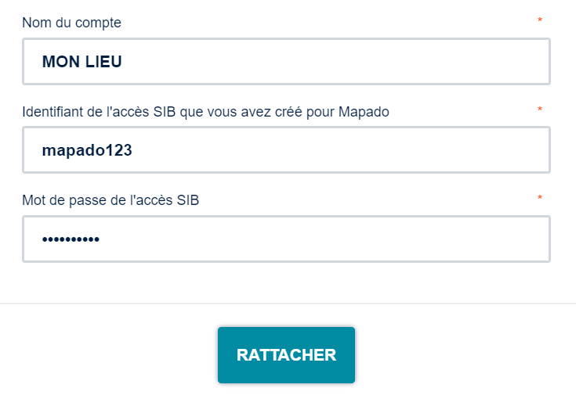Click the "mapado123" text in the field
The height and width of the screenshot is (406, 576).
(87, 150)
